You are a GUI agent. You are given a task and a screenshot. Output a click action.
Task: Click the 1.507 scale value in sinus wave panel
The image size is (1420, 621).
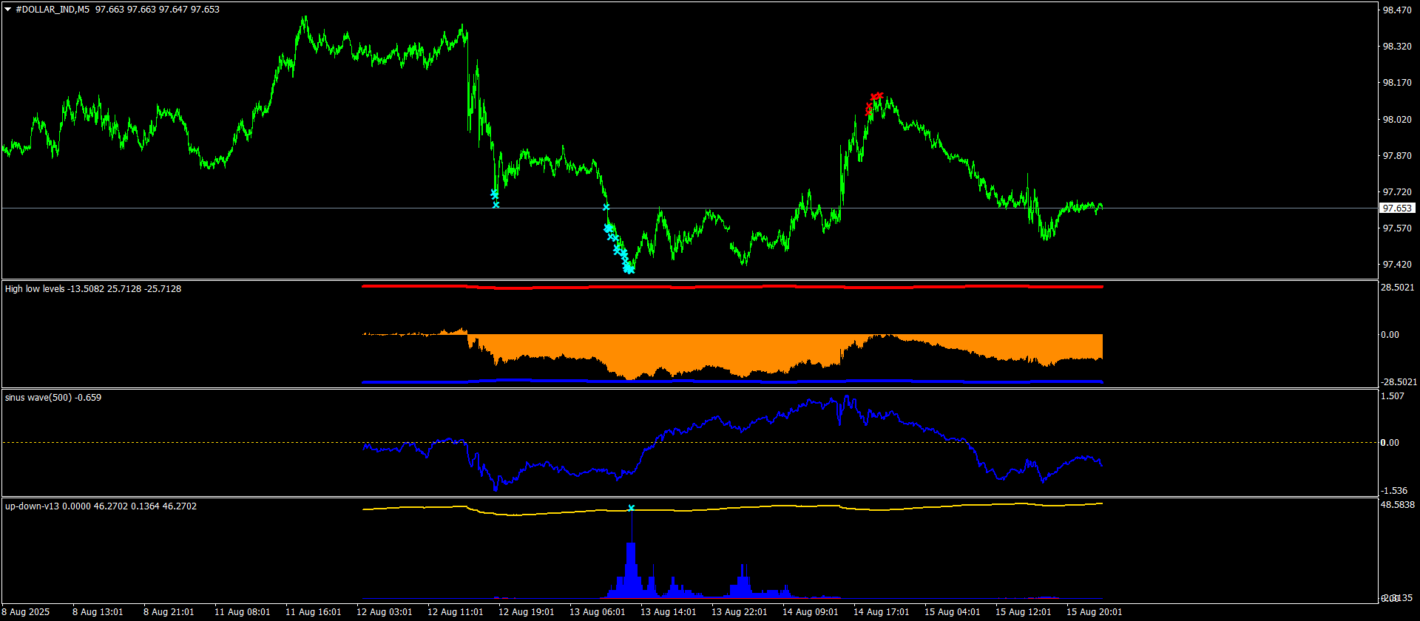[x=1393, y=396]
